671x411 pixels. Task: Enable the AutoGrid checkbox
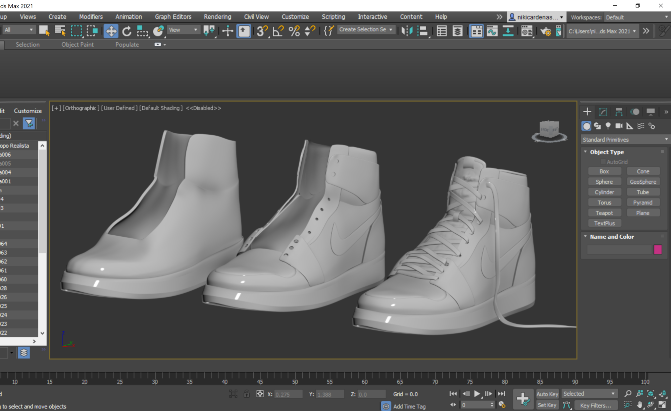(x=603, y=162)
